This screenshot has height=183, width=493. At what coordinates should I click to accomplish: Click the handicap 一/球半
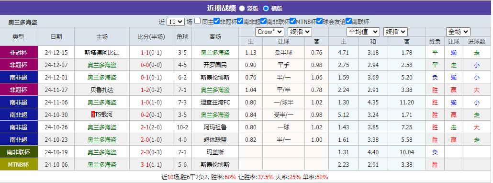283,102
